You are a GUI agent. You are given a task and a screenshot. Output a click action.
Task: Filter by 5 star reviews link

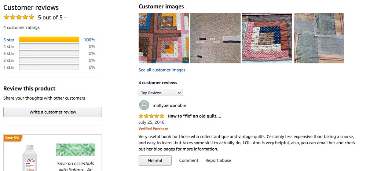tap(9, 40)
